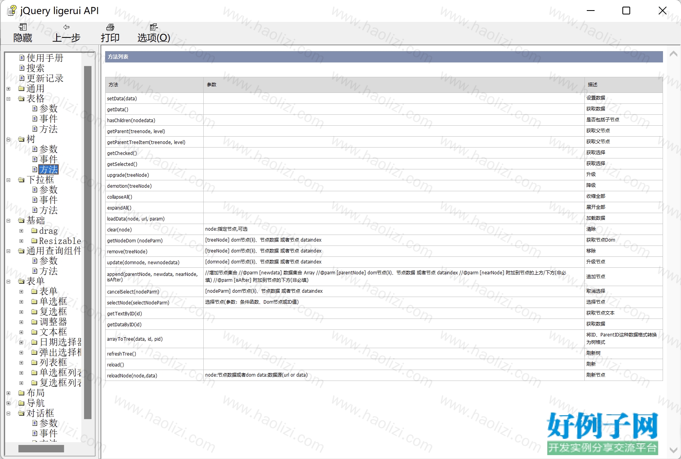Collapse the 表格 tree node
681x459 pixels.
pos(8,99)
